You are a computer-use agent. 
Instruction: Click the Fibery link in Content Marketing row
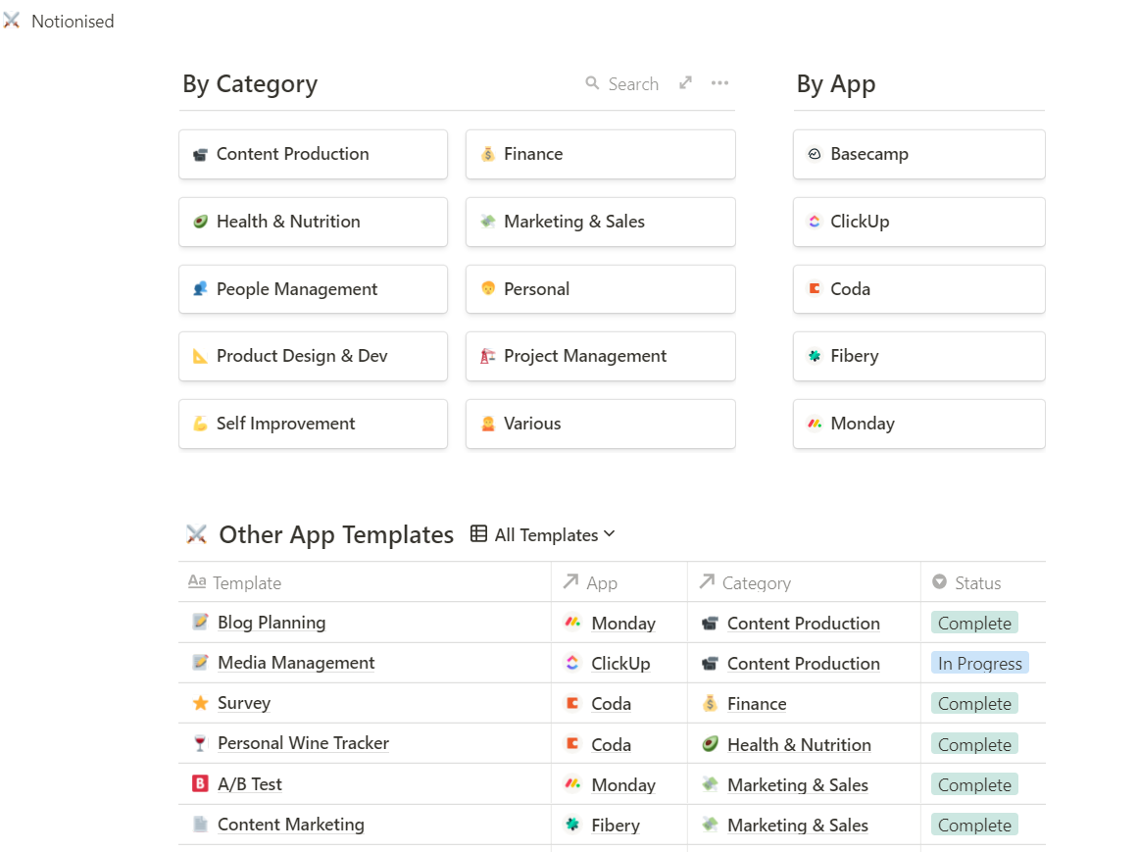(x=616, y=825)
